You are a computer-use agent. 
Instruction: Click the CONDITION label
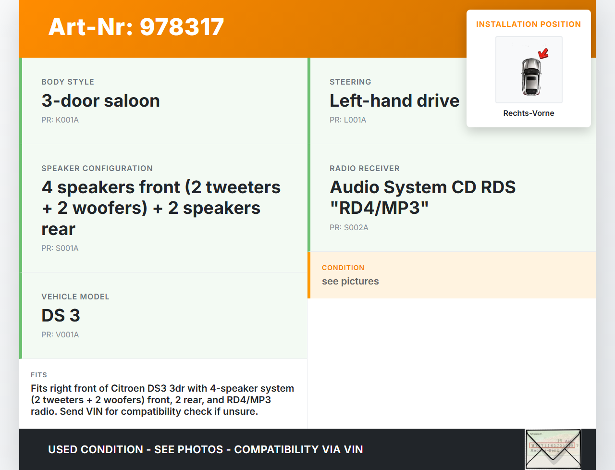click(x=343, y=268)
